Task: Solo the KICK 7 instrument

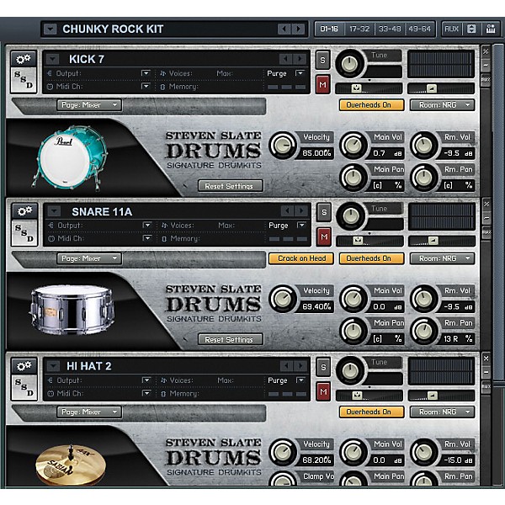Action: 322,60
